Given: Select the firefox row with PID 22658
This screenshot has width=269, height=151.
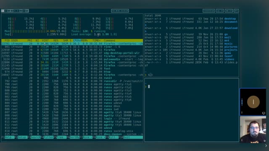Looking at the screenshot, I should click(72, 50).
